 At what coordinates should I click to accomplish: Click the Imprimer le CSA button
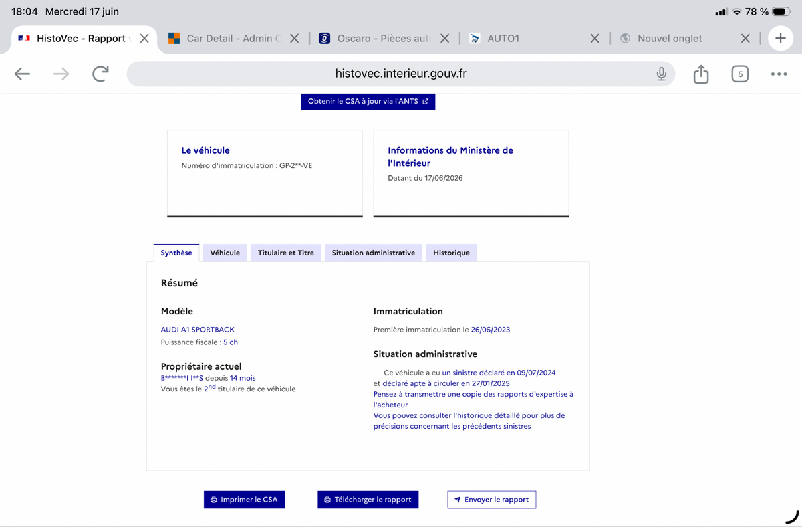coord(244,500)
